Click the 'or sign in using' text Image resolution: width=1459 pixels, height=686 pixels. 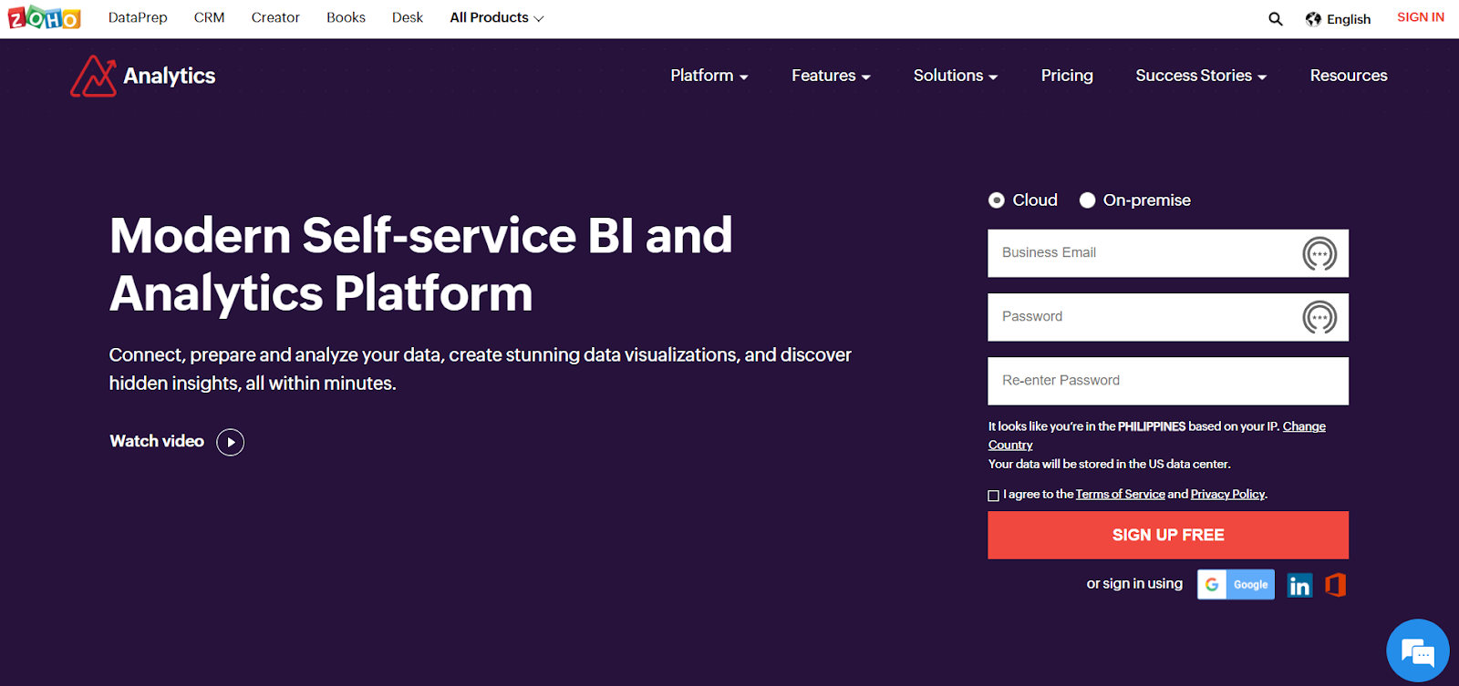[1134, 584]
